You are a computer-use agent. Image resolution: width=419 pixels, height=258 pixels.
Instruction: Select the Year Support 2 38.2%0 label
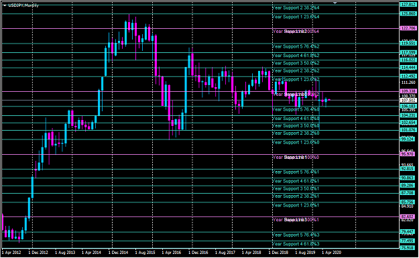296,133
